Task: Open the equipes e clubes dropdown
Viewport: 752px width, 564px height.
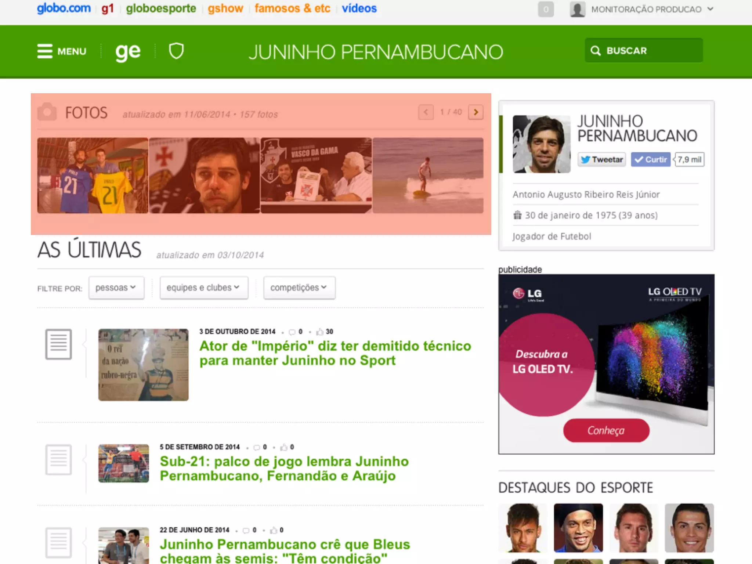Action: [x=204, y=288]
